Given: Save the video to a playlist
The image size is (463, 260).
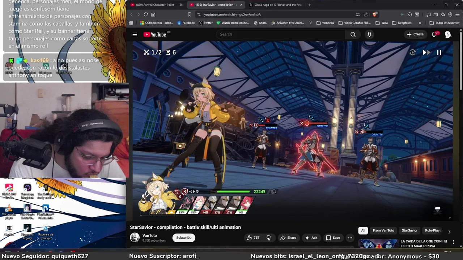Looking at the screenshot, I should (333, 238).
